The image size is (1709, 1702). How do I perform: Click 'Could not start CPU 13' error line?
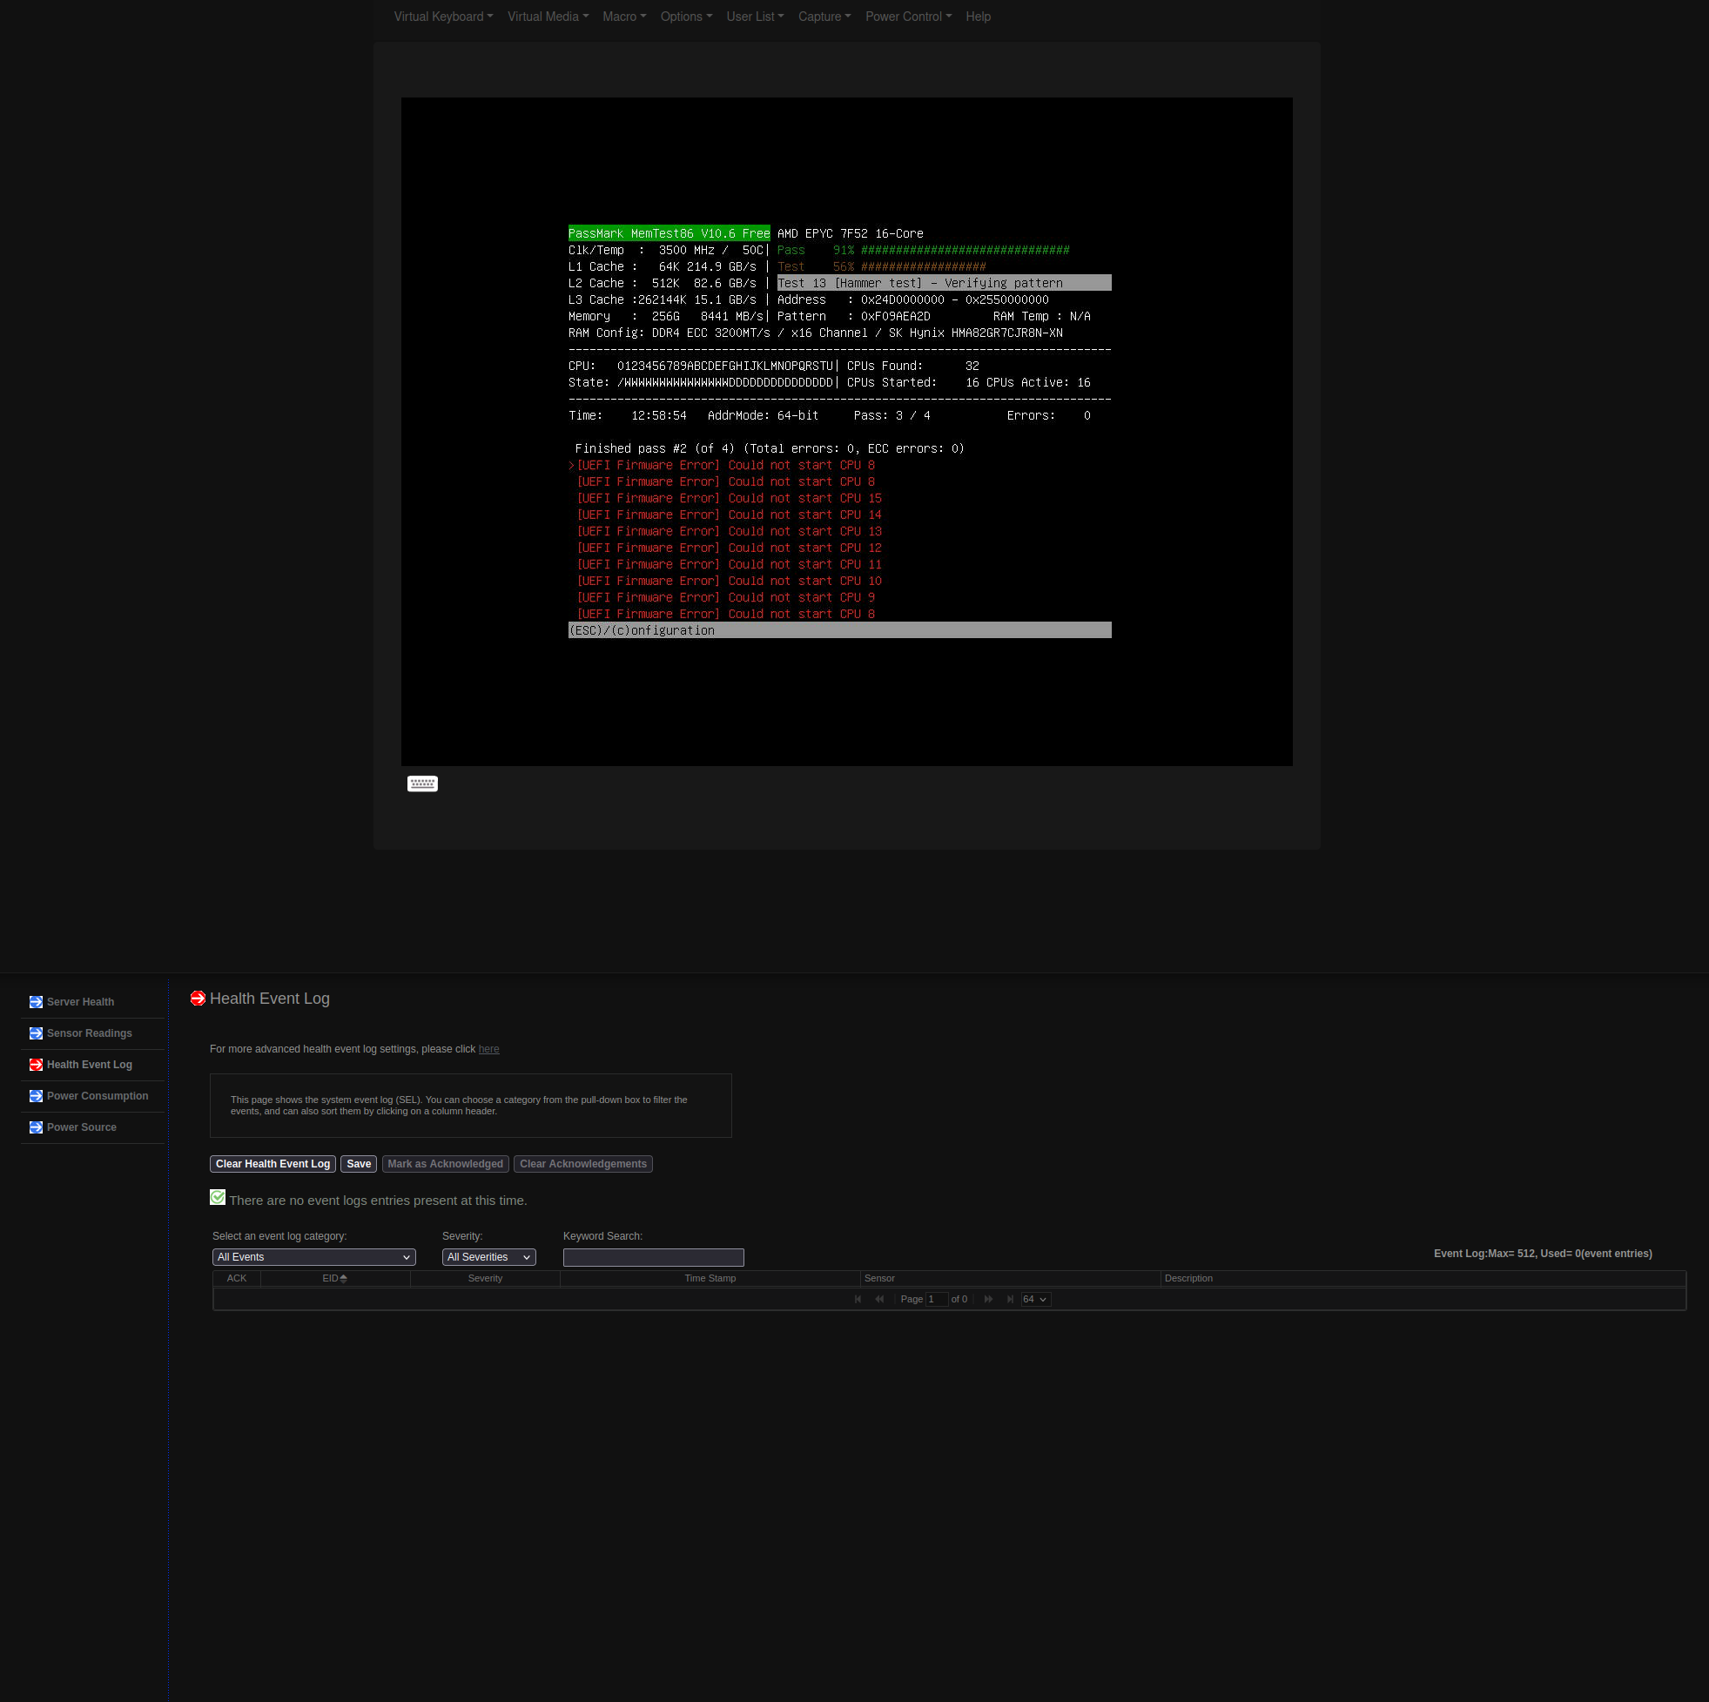coord(729,532)
